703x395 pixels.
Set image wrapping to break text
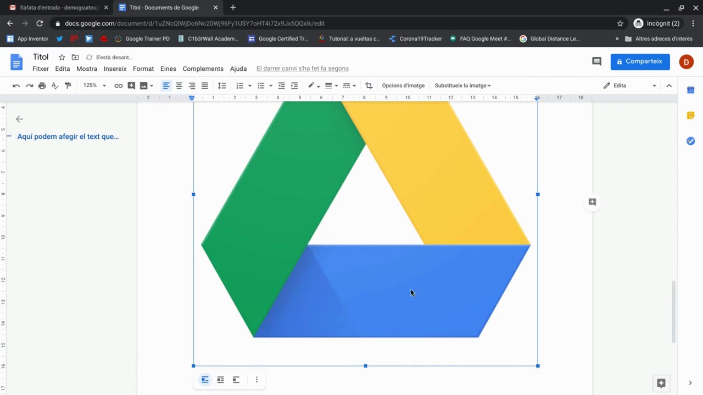[236, 380]
